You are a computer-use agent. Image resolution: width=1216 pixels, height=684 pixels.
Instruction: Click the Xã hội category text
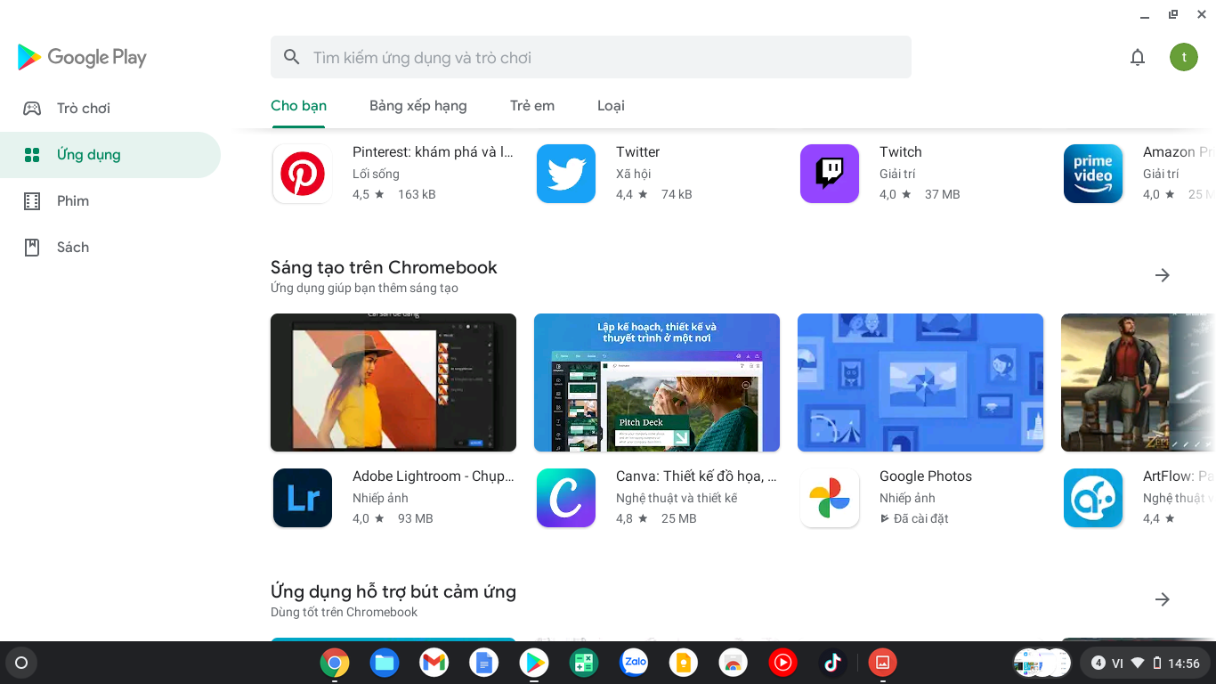(634, 174)
